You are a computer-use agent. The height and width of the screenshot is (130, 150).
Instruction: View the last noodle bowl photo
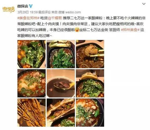pyautogui.click(x=90, y=113)
